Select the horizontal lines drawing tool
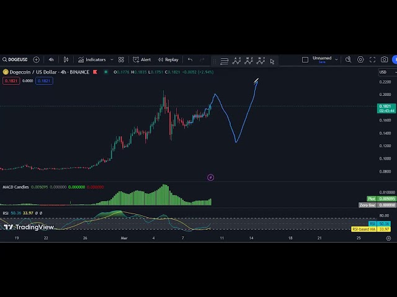 [x=225, y=61]
